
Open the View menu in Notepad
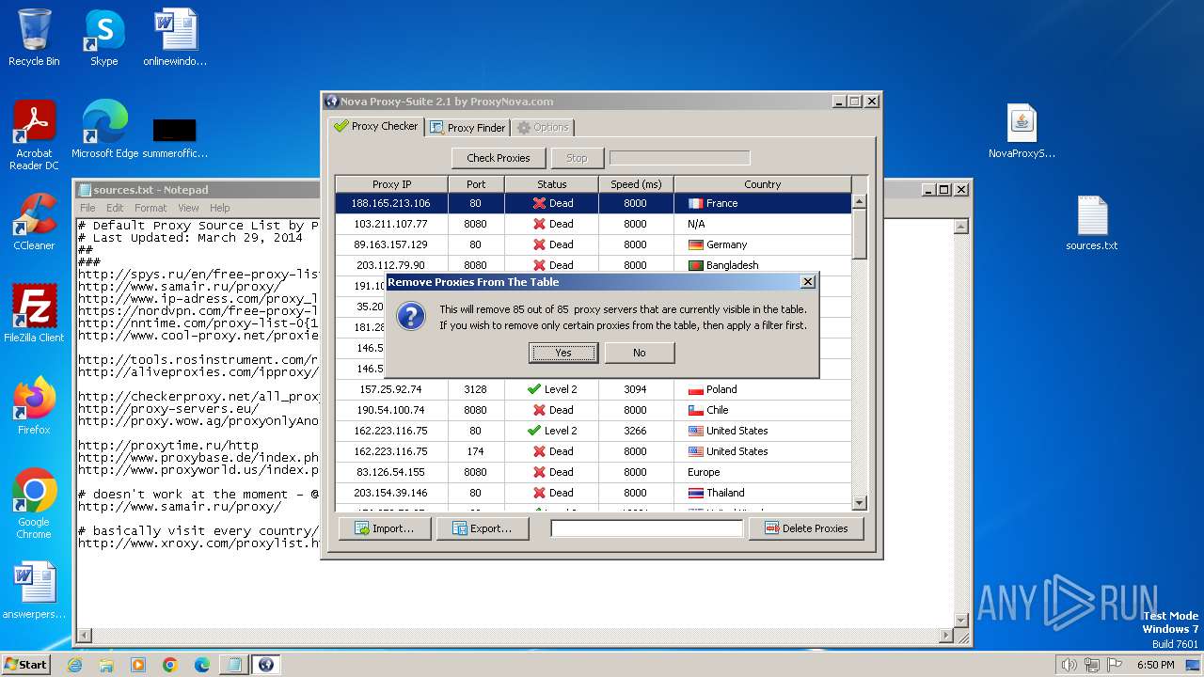(x=188, y=208)
